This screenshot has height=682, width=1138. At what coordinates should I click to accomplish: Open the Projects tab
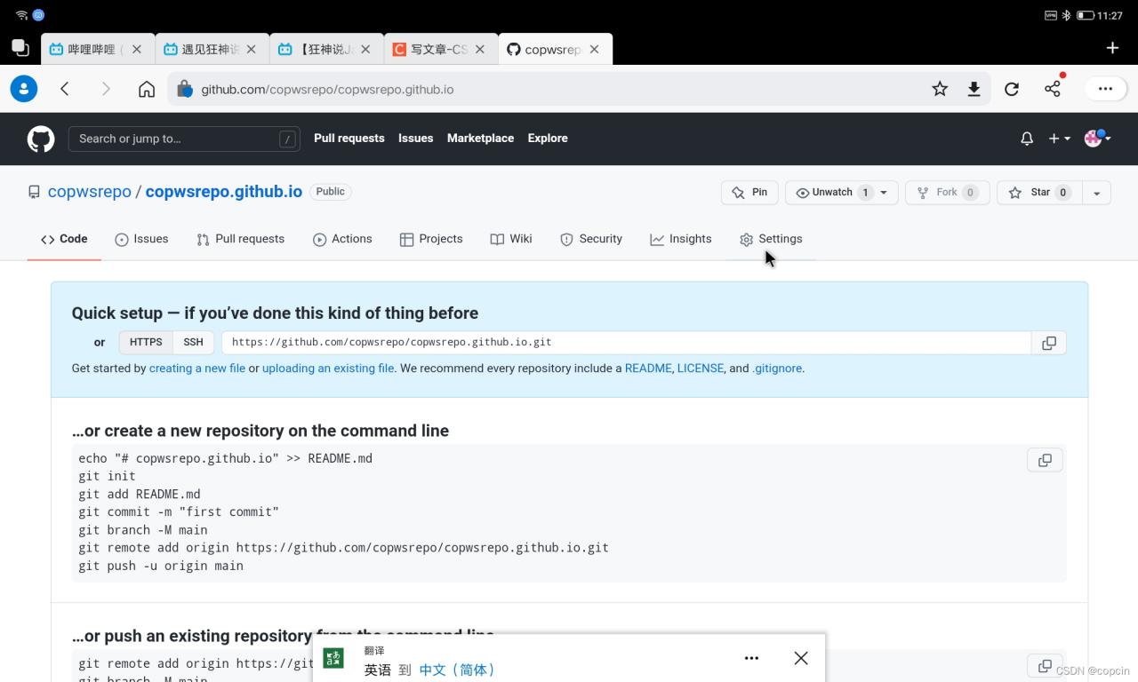431,239
